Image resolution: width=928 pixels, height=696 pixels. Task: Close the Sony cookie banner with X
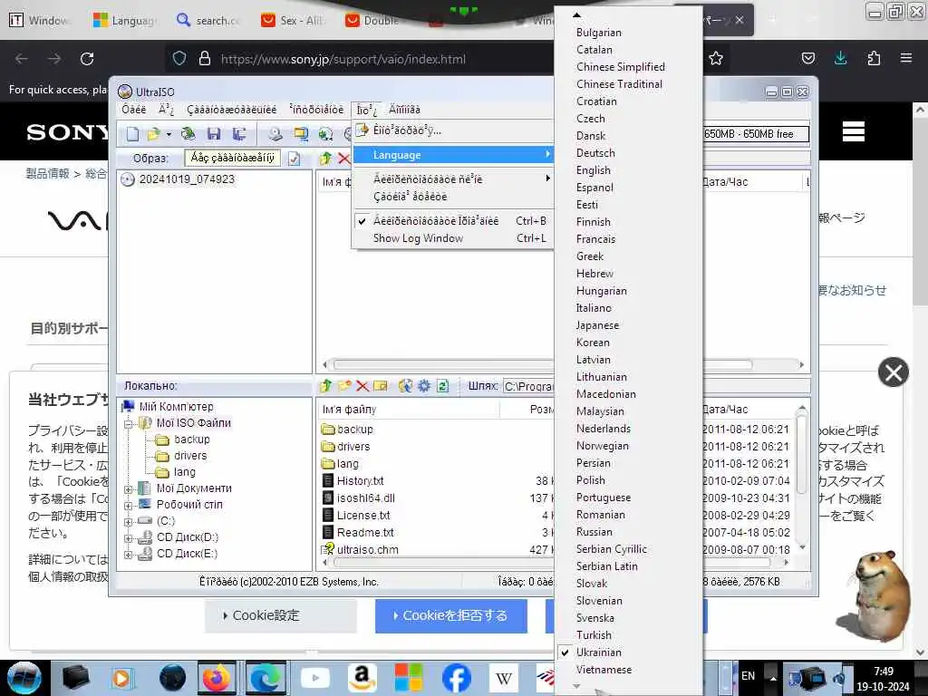[x=893, y=372]
